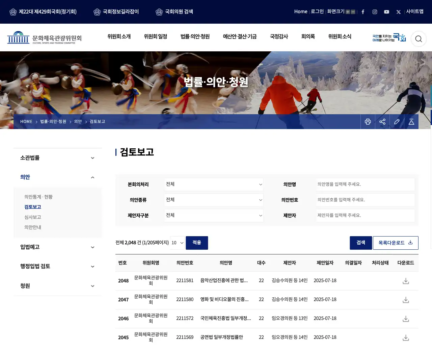
Task: Open the 본회의처리 dropdown
Action: tap(214, 184)
